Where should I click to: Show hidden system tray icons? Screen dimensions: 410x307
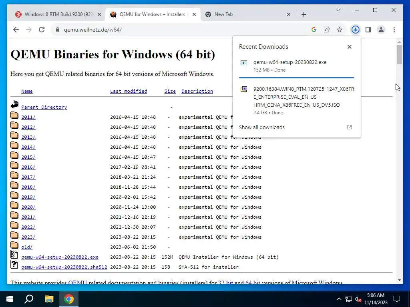(x=339, y=299)
